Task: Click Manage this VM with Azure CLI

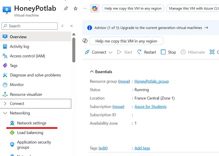Action: [193, 8]
